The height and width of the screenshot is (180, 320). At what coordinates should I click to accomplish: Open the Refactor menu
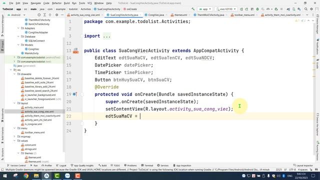tap(56, 3)
